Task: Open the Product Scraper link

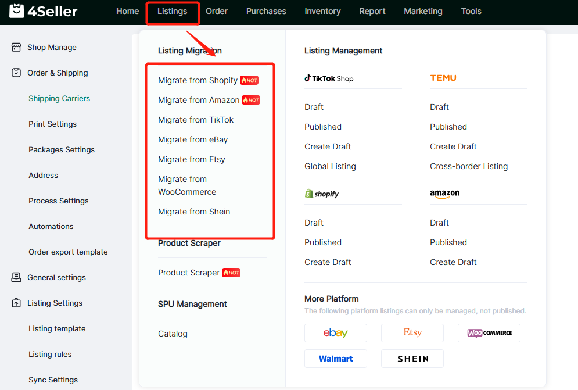Action: click(x=189, y=273)
